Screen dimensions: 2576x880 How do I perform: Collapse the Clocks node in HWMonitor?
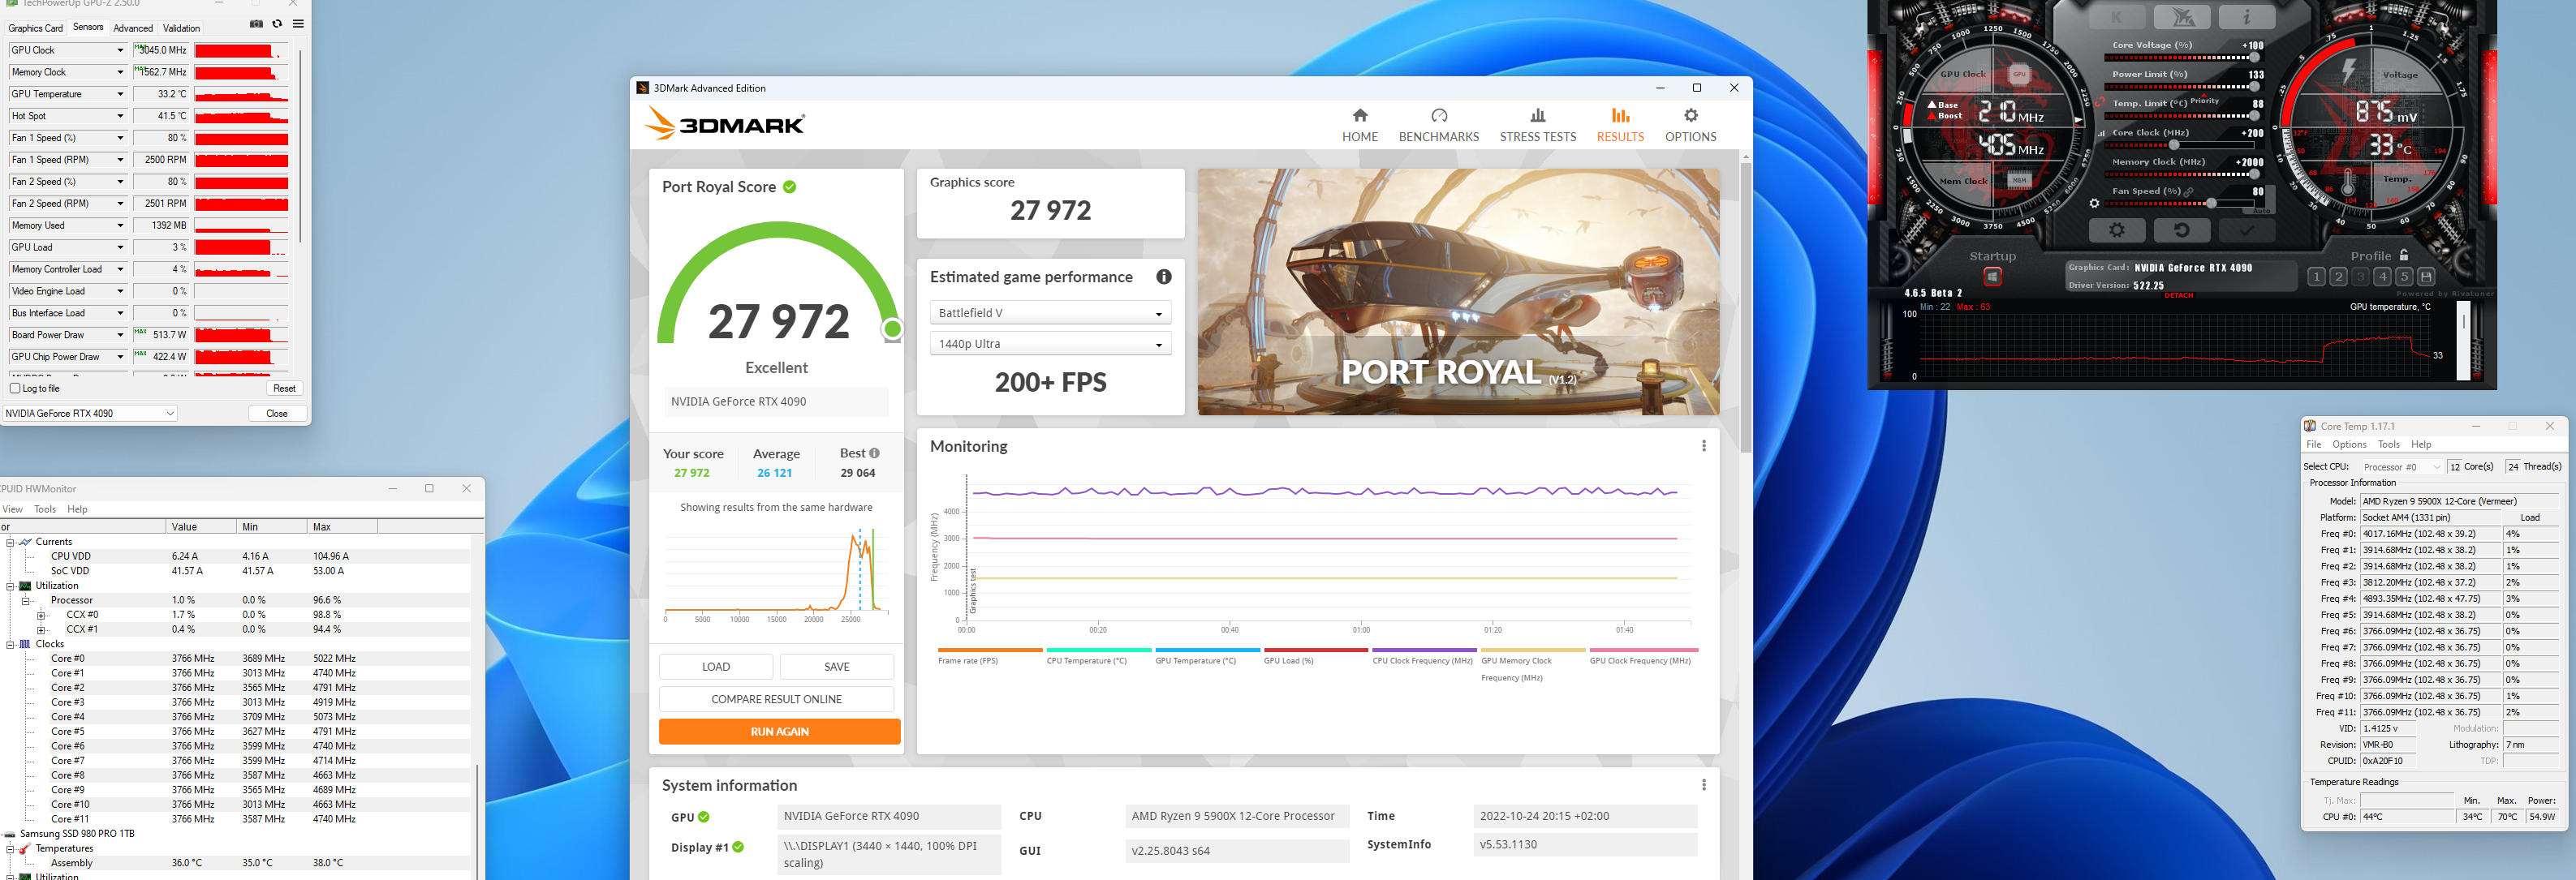tap(10, 644)
